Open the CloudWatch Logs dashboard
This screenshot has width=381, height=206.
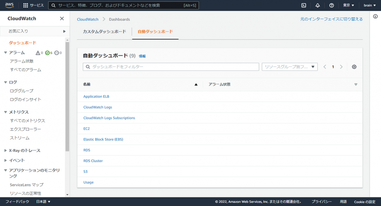click(x=98, y=107)
